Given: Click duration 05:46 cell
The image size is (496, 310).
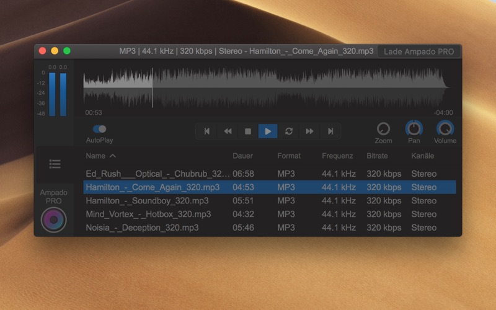Looking at the screenshot, I should (x=243, y=228).
